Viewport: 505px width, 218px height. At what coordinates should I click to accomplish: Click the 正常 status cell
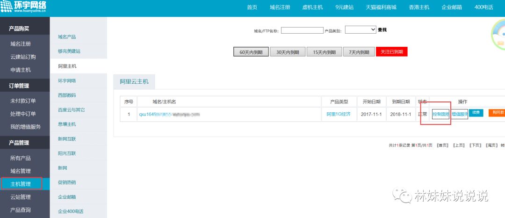[x=422, y=114]
